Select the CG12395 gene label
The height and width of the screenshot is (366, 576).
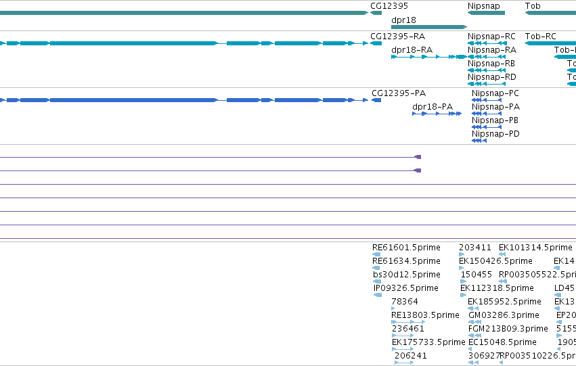point(389,6)
